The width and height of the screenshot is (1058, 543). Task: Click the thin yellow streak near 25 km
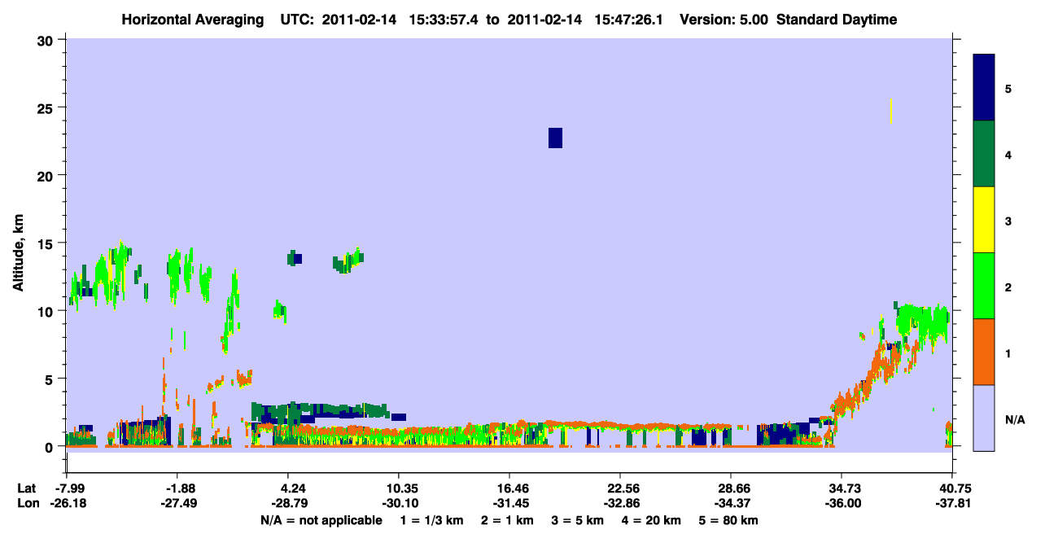(891, 111)
